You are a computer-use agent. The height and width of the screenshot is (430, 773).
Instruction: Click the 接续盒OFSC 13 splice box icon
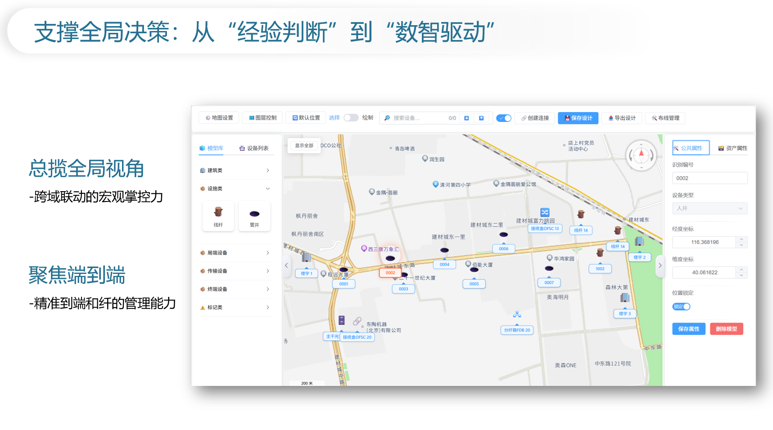[545, 212]
